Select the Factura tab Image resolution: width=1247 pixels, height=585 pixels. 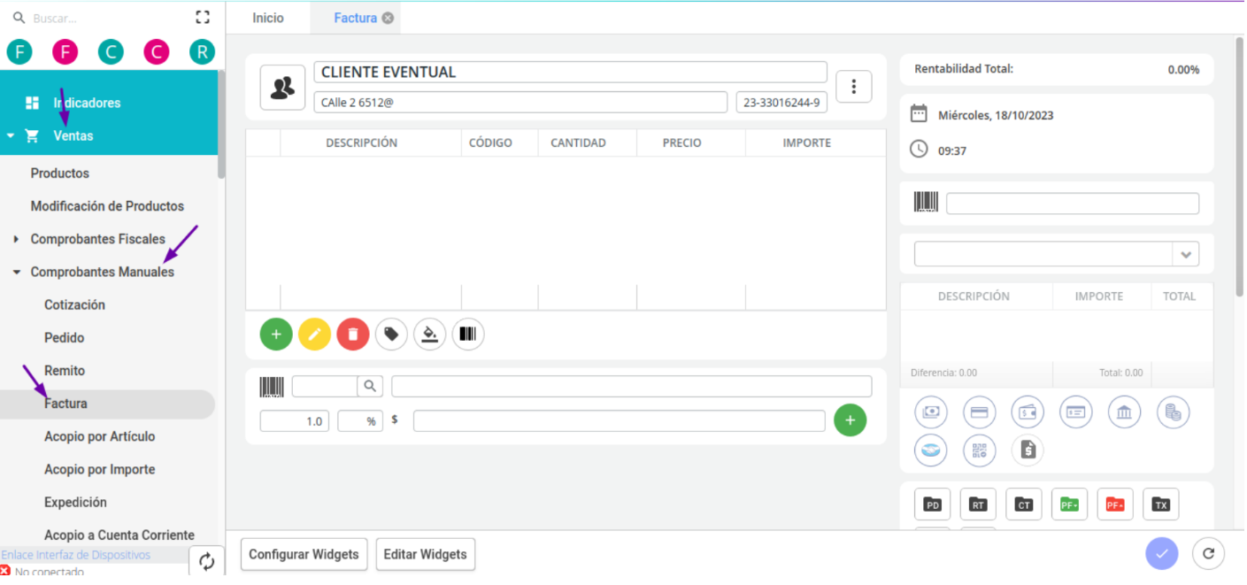pyautogui.click(x=355, y=18)
